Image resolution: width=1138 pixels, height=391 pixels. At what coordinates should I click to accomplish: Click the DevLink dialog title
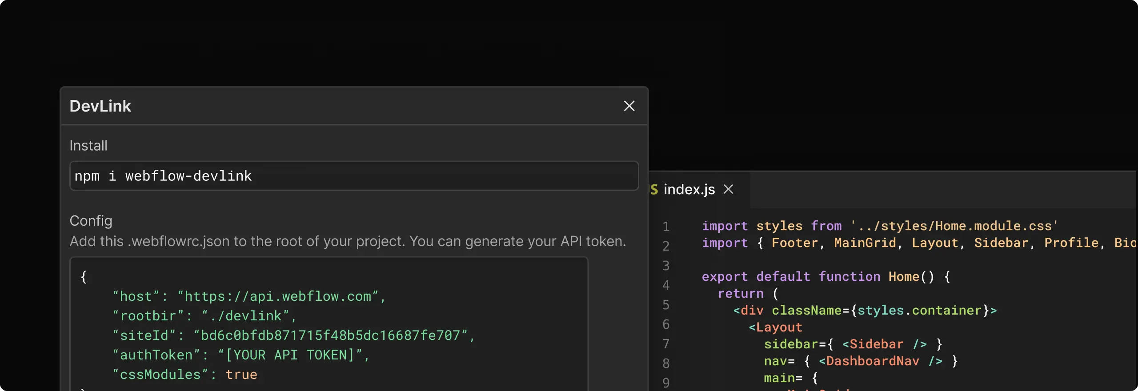(x=100, y=106)
